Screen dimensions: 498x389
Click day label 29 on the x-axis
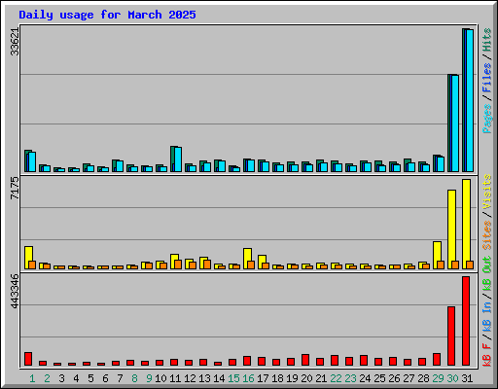438,378
